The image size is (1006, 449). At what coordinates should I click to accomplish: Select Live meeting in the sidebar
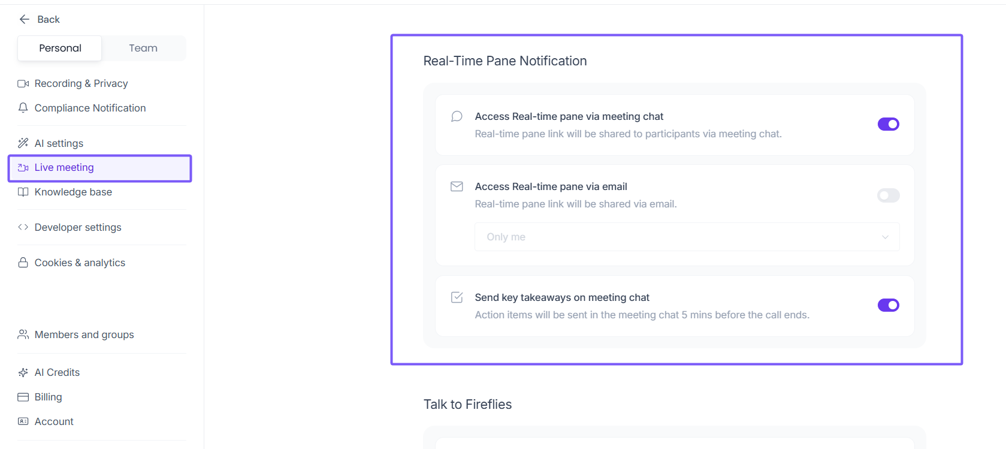pos(64,168)
